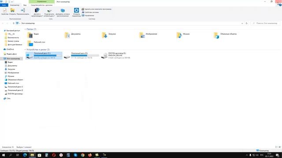The width and height of the screenshot is (282, 158).
Task: Click Добавить сетевое расположение icon
Action: (x=63, y=12)
